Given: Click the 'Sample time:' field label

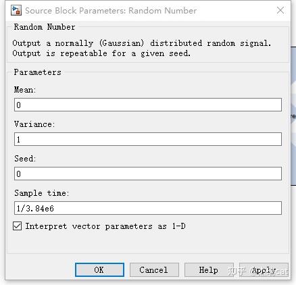Looking at the screenshot, I should (x=41, y=193).
